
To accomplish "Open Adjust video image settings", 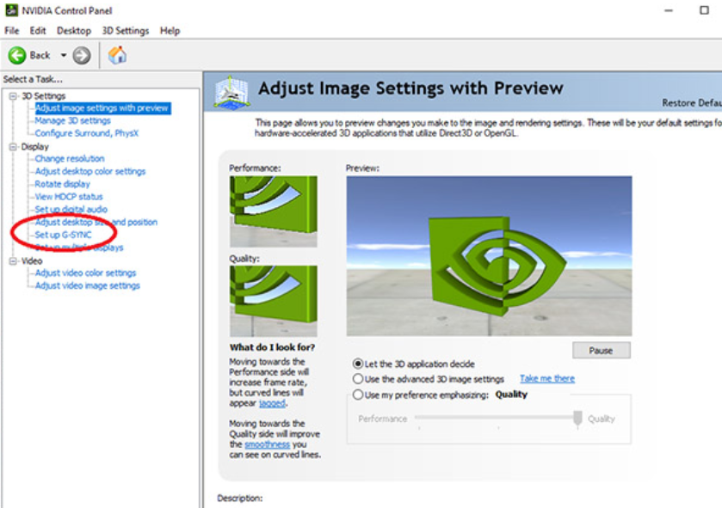I will point(88,286).
